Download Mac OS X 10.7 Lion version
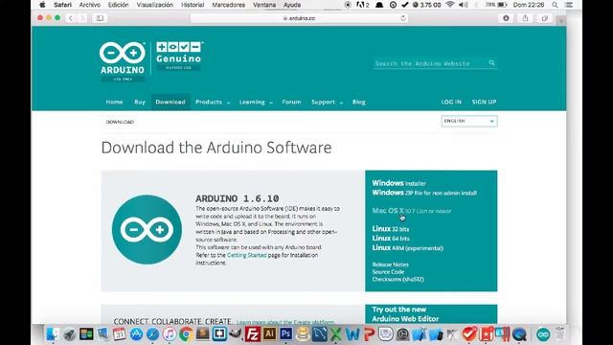Viewport: 613px width, 345px height. coord(411,211)
